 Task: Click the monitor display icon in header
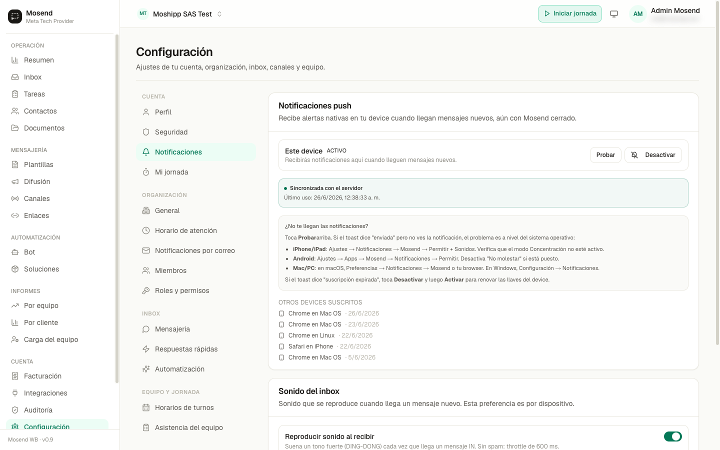tap(614, 14)
